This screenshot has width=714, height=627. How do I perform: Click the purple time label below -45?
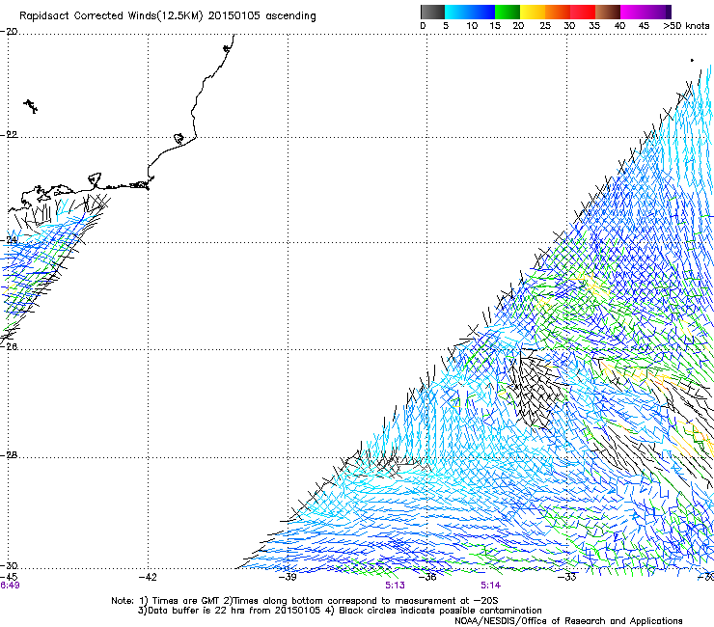(x=10, y=586)
